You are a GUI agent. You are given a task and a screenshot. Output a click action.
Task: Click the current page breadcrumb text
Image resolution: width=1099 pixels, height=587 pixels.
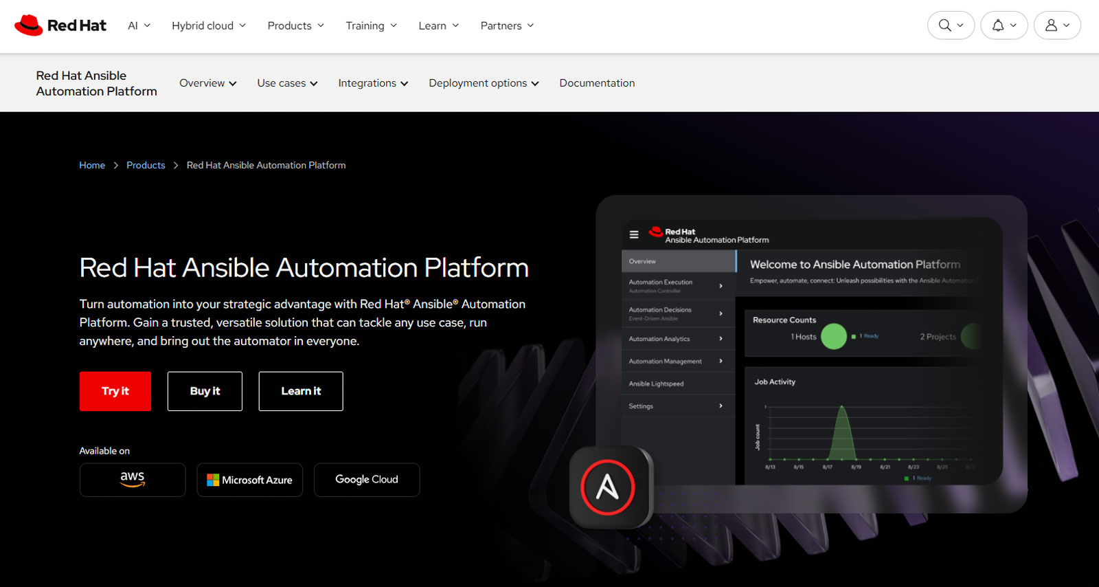coord(266,165)
